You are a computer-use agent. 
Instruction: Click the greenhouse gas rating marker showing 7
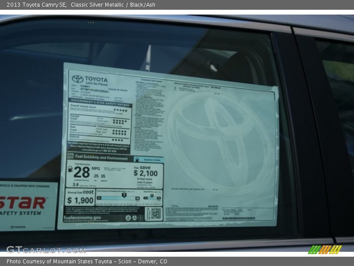click(124, 195)
